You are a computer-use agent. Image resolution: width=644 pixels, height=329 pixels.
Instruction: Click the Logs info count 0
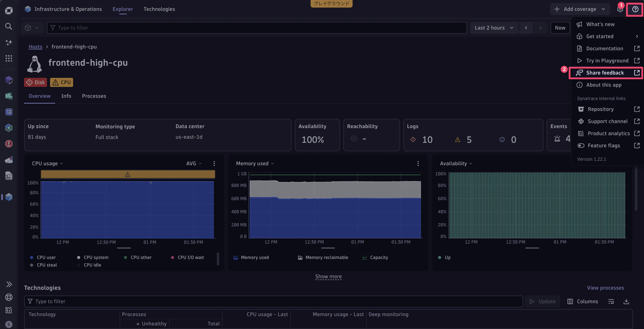[x=508, y=139]
